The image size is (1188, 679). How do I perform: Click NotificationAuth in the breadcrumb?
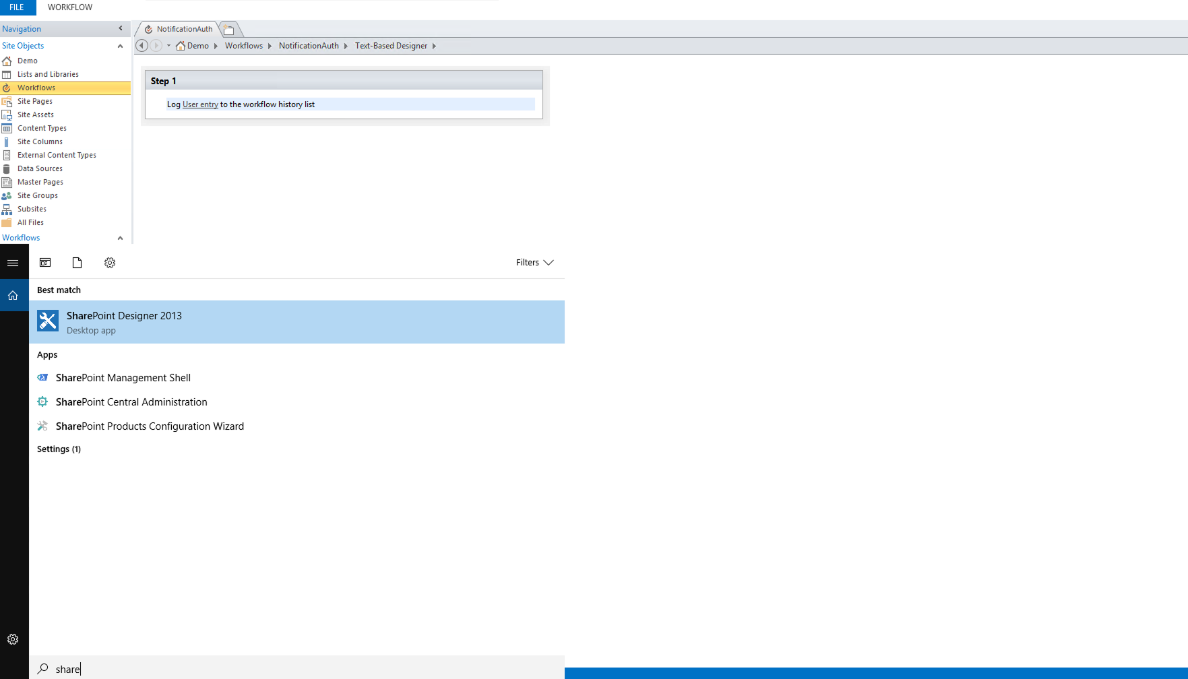[309, 46]
